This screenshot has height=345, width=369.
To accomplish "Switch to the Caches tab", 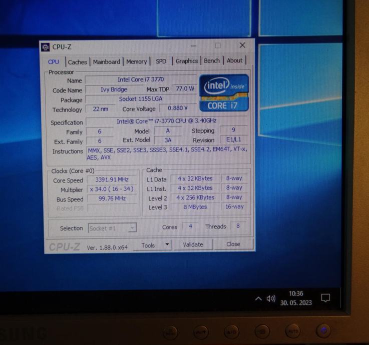I will (x=77, y=62).
